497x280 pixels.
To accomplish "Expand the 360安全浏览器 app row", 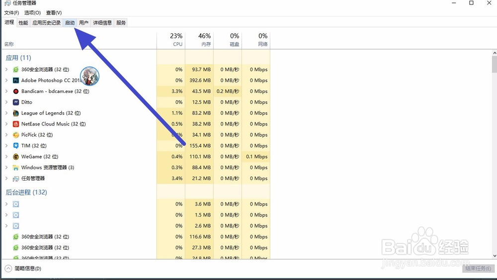I will click(6, 69).
